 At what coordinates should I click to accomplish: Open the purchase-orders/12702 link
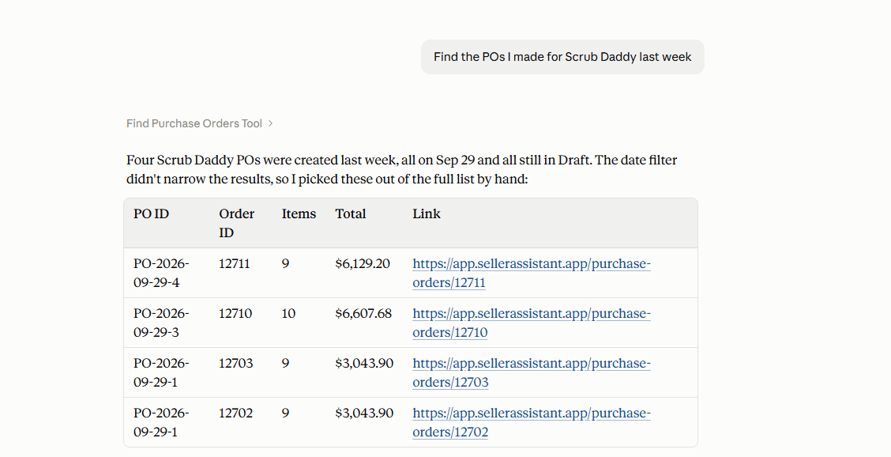click(532, 422)
